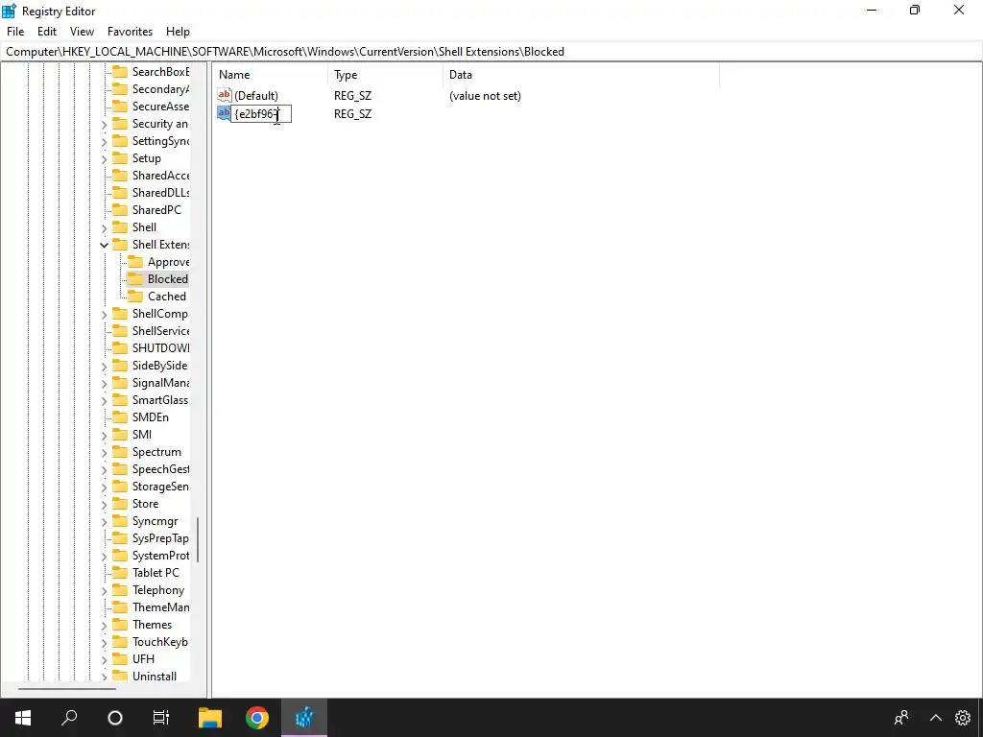Open File Explorer from the taskbar
Image resolution: width=983 pixels, height=737 pixels.
pyautogui.click(x=210, y=718)
